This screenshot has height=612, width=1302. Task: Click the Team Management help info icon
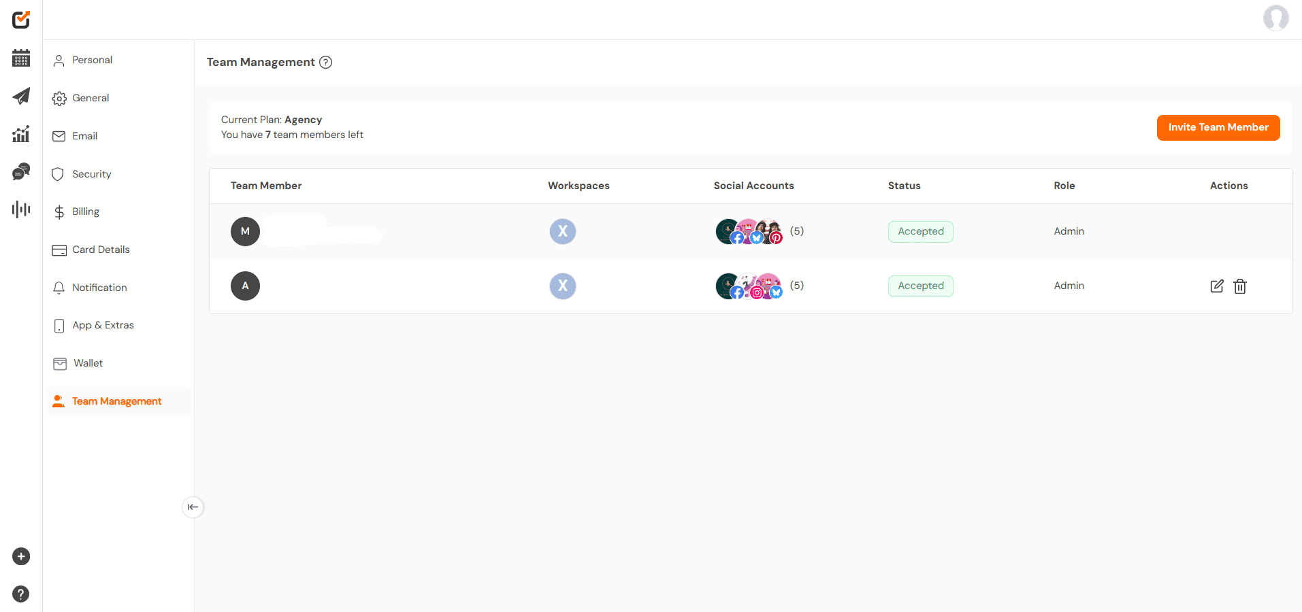[326, 63]
